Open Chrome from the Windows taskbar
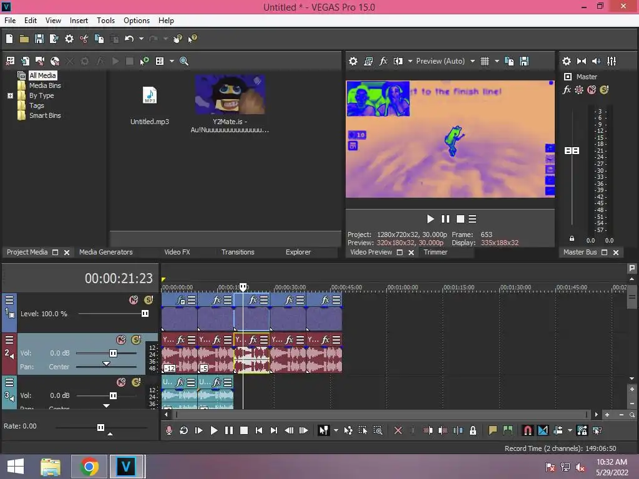Viewport: 639px width, 479px height. 89,467
